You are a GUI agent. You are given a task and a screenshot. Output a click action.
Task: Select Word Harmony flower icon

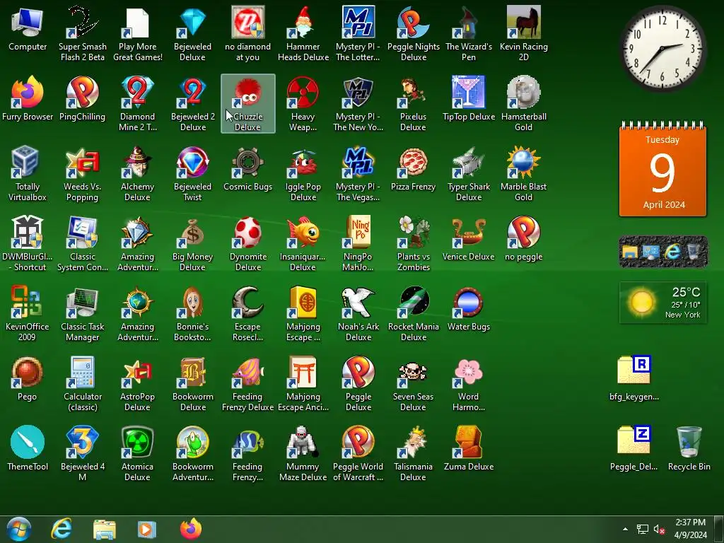click(x=468, y=384)
